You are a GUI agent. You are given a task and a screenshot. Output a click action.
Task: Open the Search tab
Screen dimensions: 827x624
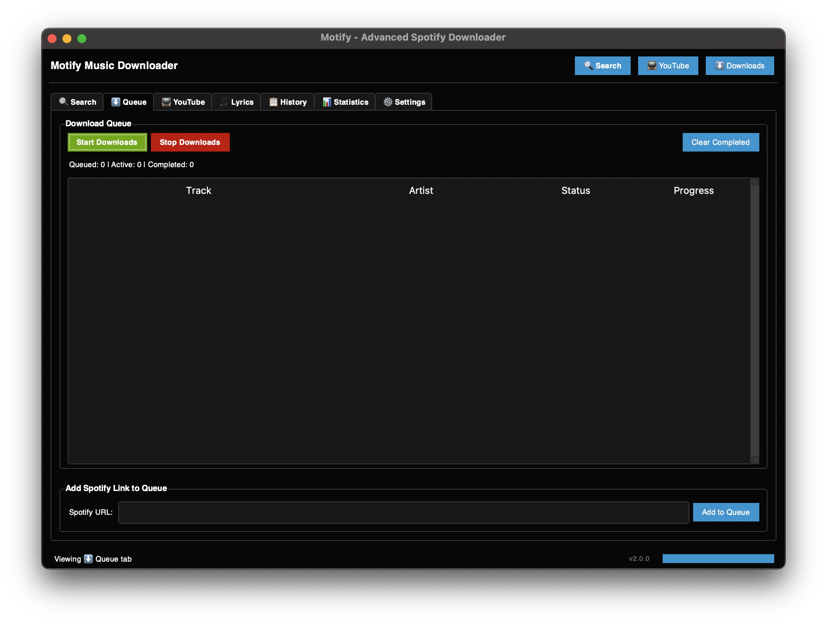(x=77, y=102)
